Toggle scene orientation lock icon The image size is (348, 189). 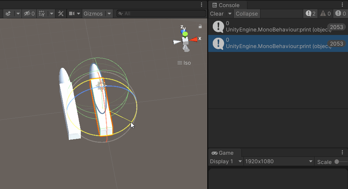tap(200, 26)
